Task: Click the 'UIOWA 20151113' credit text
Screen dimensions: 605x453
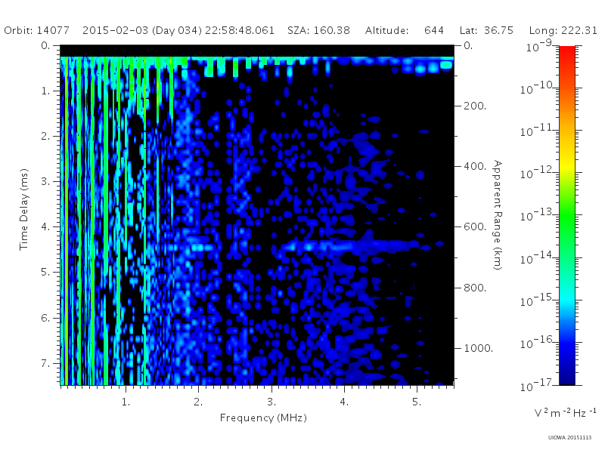Action: 569,438
